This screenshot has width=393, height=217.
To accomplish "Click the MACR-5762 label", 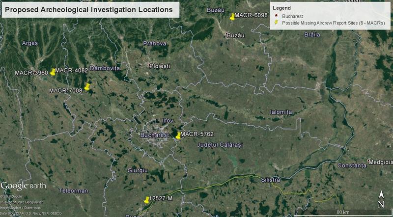I will coord(197,135).
